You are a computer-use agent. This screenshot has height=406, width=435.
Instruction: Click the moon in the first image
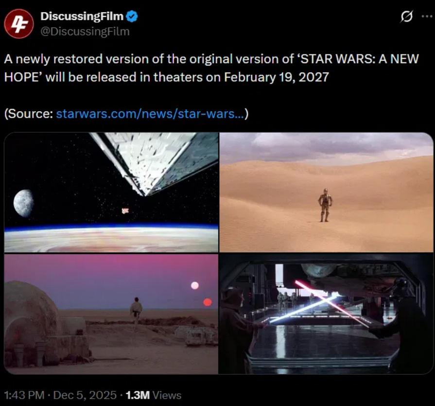[x=24, y=203]
